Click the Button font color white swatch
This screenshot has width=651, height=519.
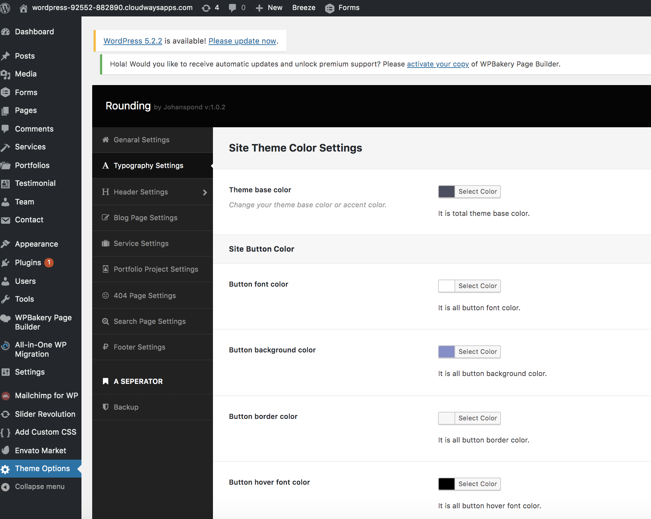pyautogui.click(x=447, y=286)
